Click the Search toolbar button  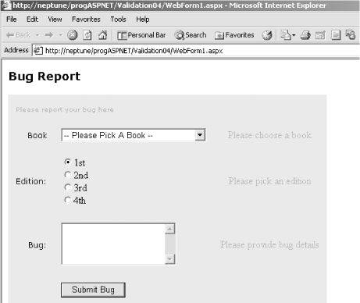[191, 35]
